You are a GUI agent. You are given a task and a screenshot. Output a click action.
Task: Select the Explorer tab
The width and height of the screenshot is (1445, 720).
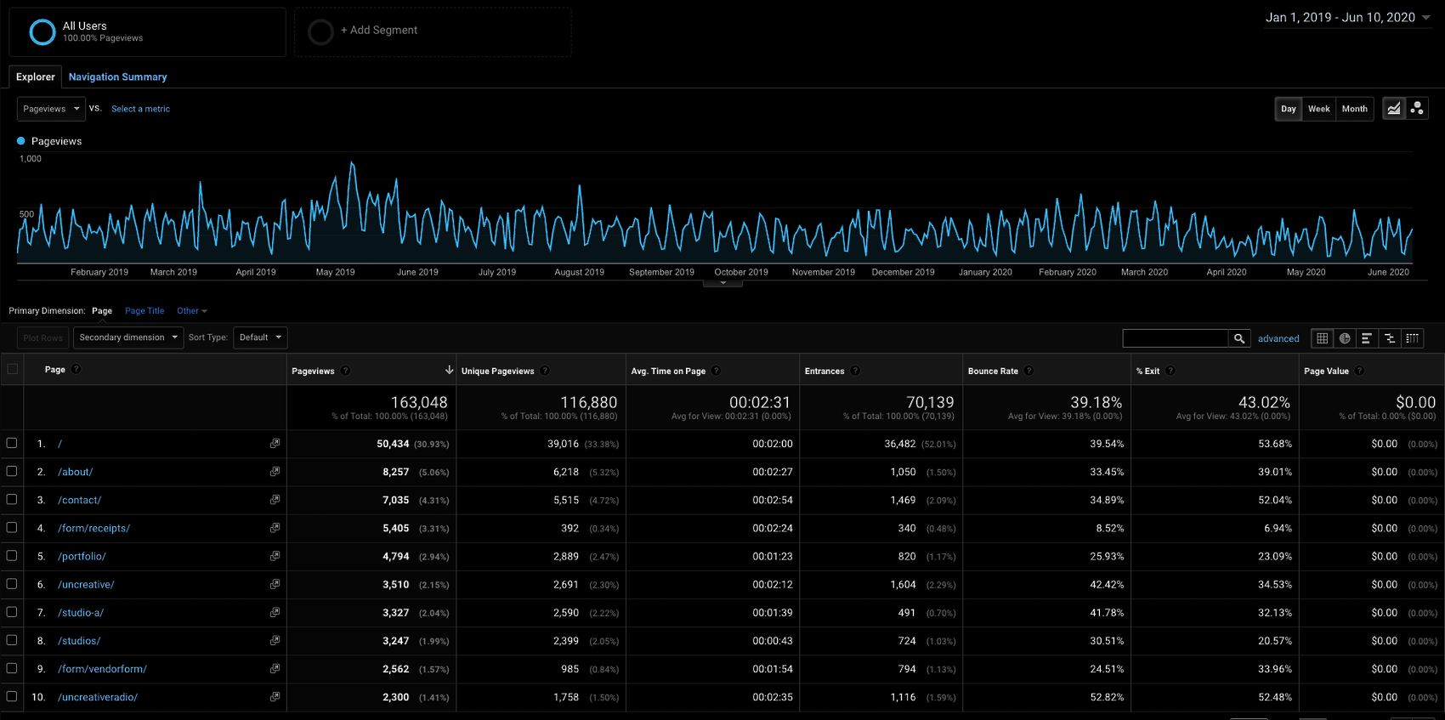36,77
